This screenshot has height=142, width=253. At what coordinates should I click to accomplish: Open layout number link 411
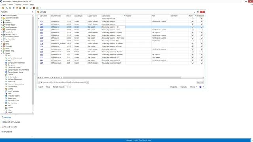tap(42, 21)
